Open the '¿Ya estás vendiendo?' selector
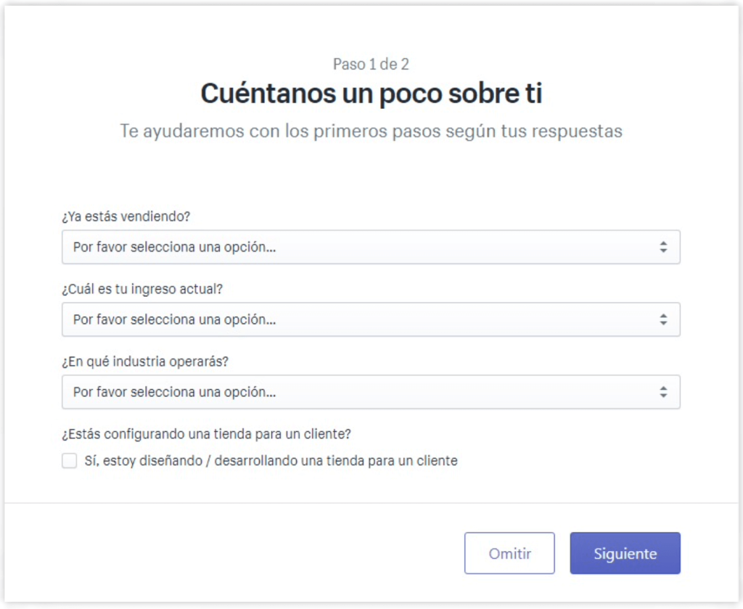 [x=371, y=247]
